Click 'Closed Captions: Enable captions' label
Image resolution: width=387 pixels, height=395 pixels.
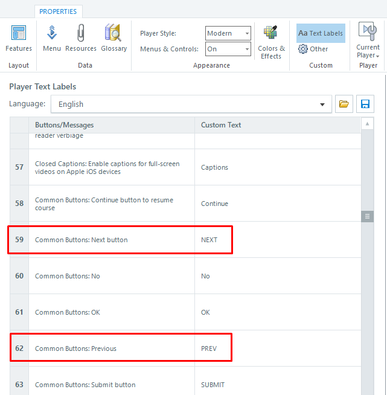[107, 167]
